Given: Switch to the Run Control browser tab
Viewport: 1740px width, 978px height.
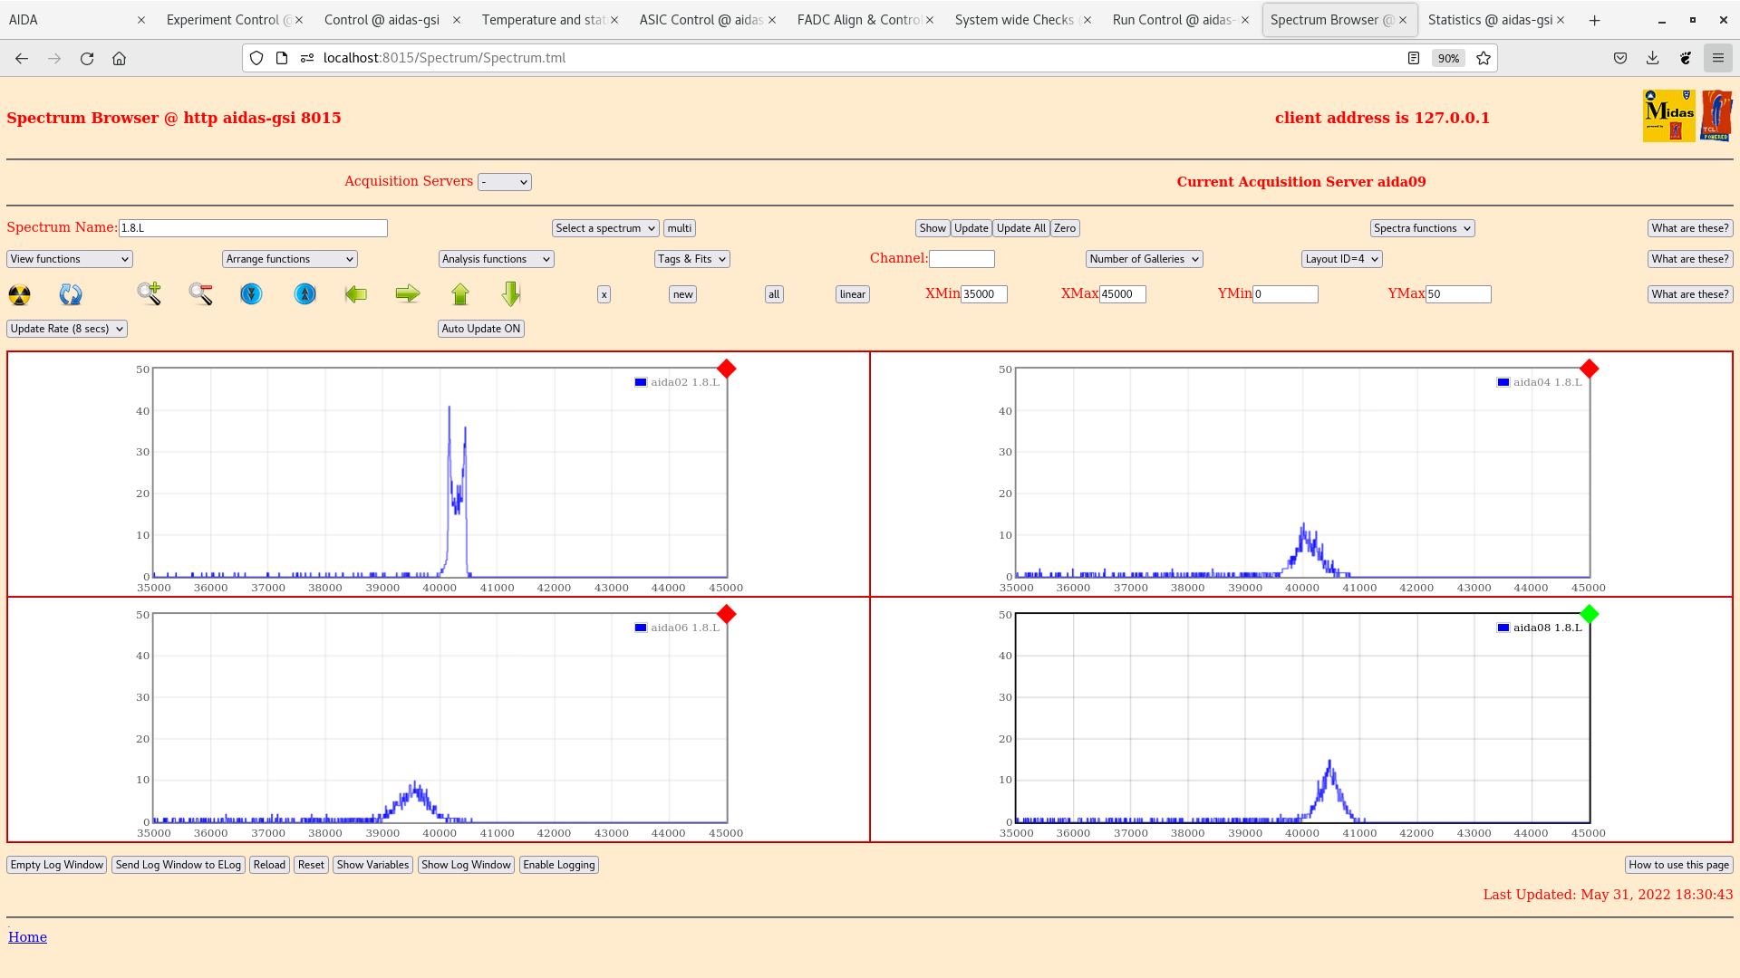Looking at the screenshot, I should tap(1172, 20).
